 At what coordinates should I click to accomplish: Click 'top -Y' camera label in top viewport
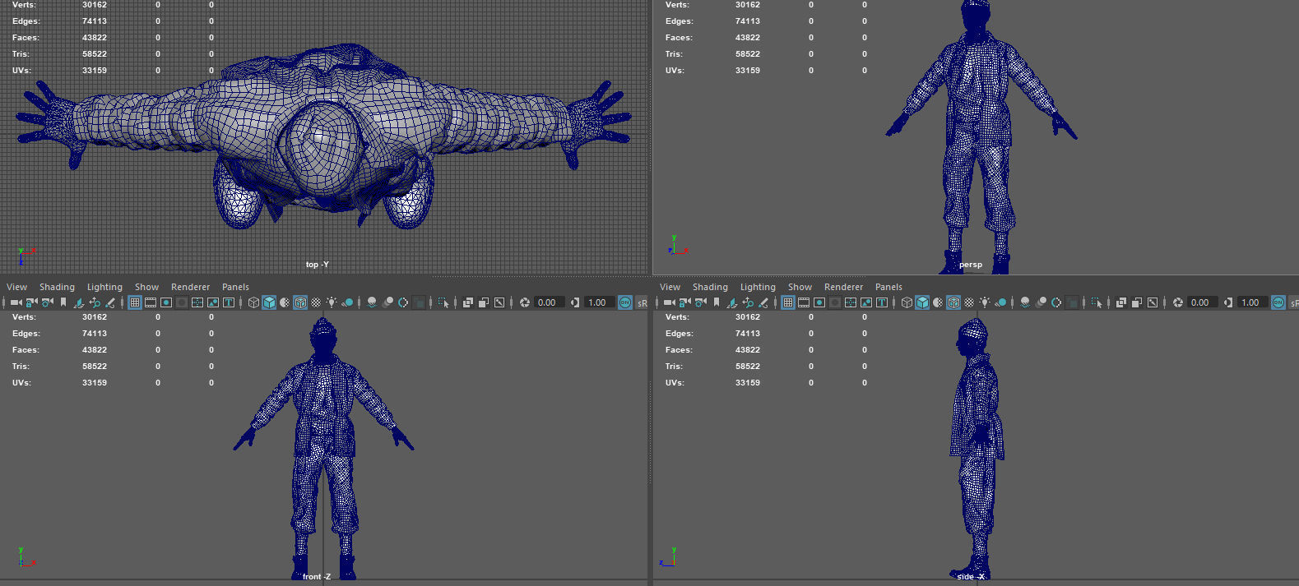click(x=317, y=265)
